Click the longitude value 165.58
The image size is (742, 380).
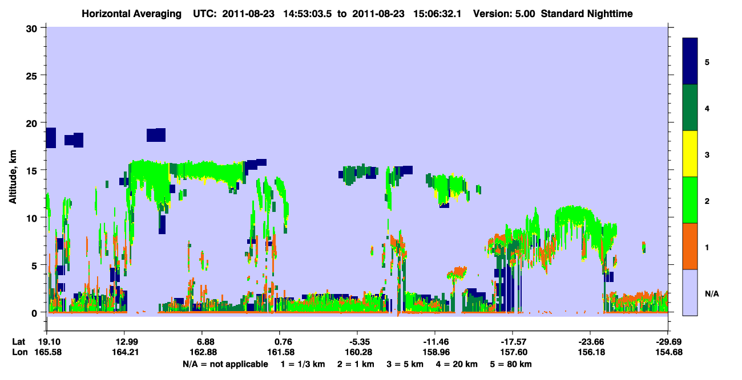[x=49, y=352]
